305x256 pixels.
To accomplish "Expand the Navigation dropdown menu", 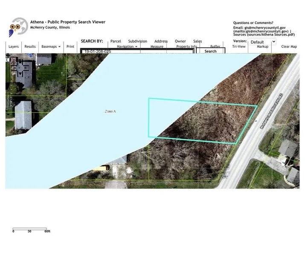I will click(127, 47).
